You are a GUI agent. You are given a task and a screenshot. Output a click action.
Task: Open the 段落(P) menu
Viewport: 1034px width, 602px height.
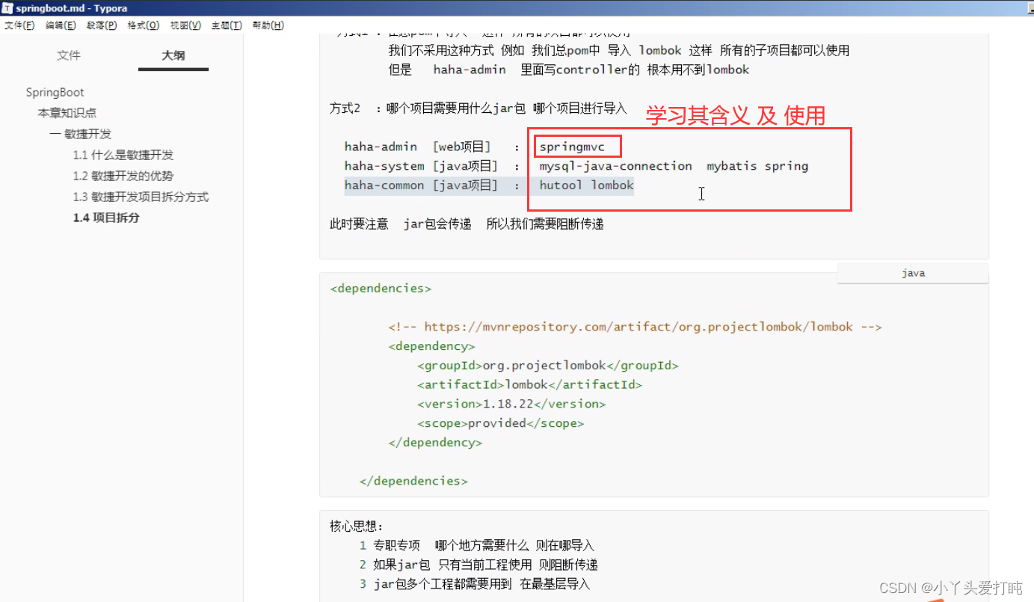pyautogui.click(x=102, y=25)
